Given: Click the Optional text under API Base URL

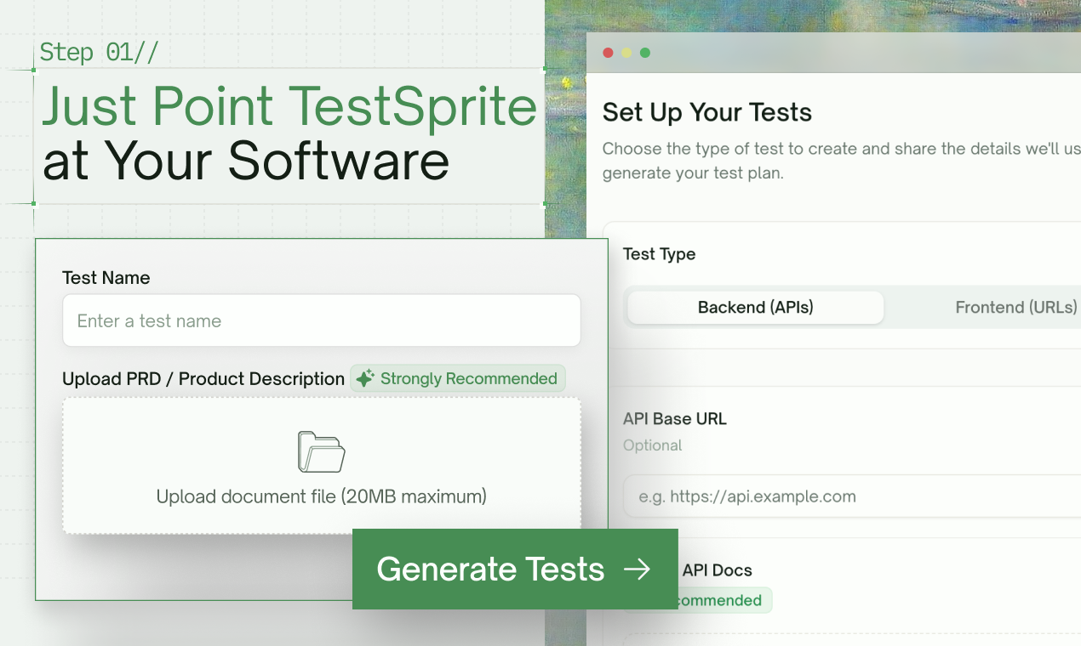Looking at the screenshot, I should click(653, 445).
